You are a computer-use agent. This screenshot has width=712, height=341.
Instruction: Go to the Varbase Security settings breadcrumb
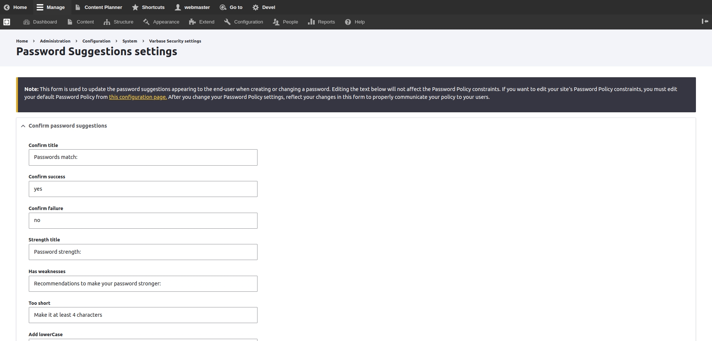175,41
